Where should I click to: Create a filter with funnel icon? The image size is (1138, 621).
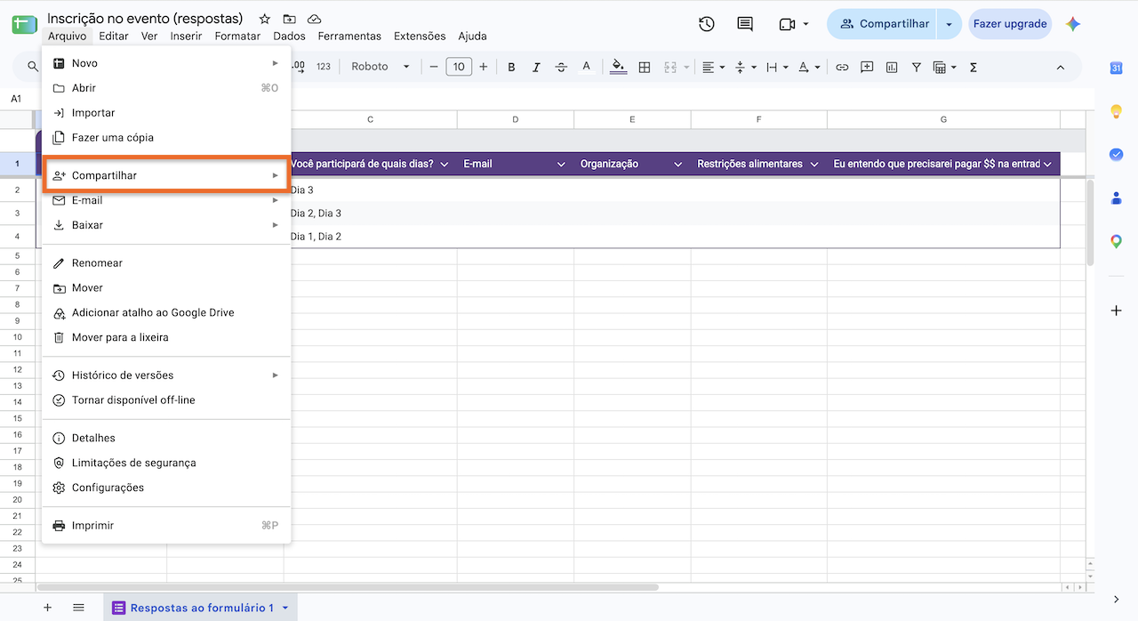[917, 67]
